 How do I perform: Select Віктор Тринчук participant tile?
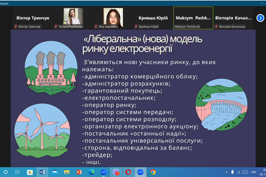[x=33, y=18]
